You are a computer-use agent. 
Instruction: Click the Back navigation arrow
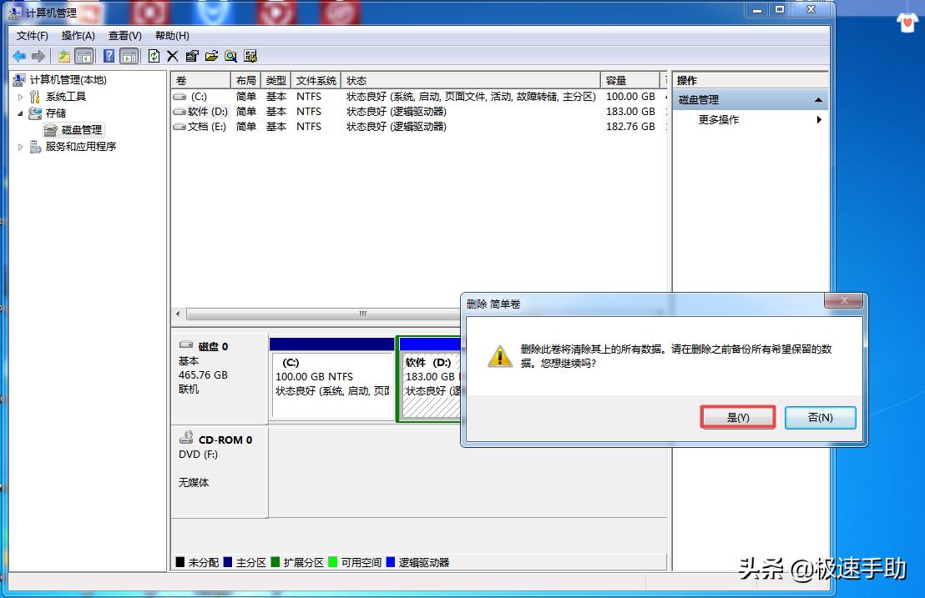click(x=18, y=56)
